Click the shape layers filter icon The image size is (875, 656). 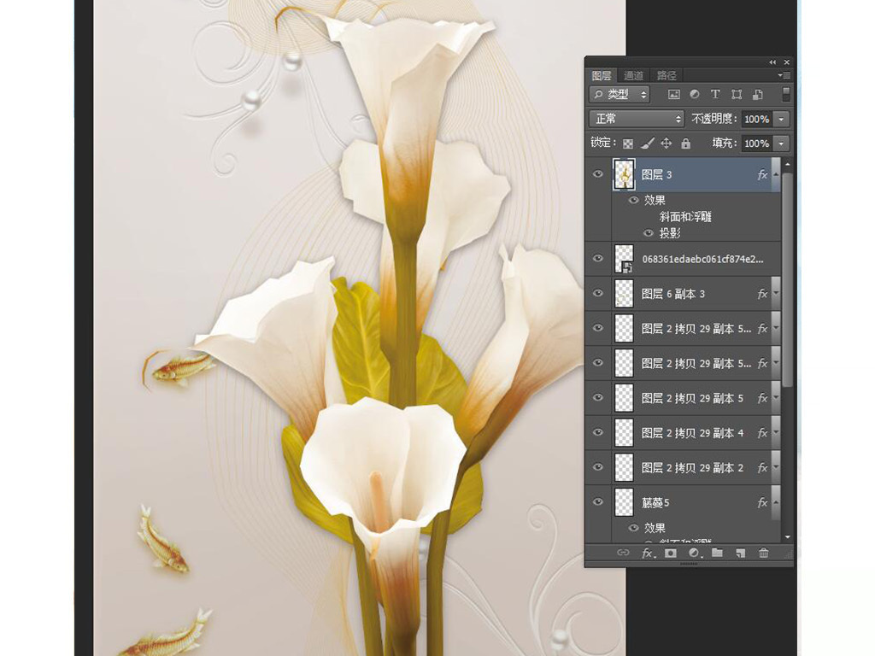click(737, 94)
